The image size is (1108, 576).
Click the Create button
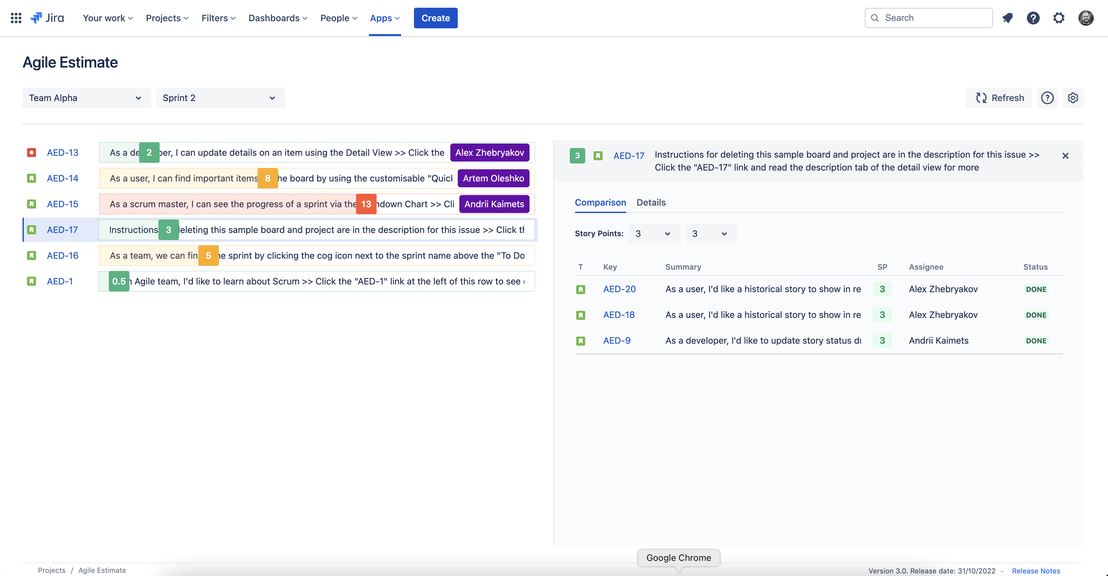435,18
